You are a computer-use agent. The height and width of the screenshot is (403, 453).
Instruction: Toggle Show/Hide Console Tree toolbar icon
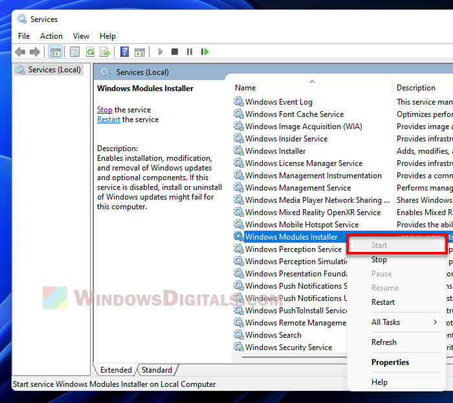(x=55, y=52)
